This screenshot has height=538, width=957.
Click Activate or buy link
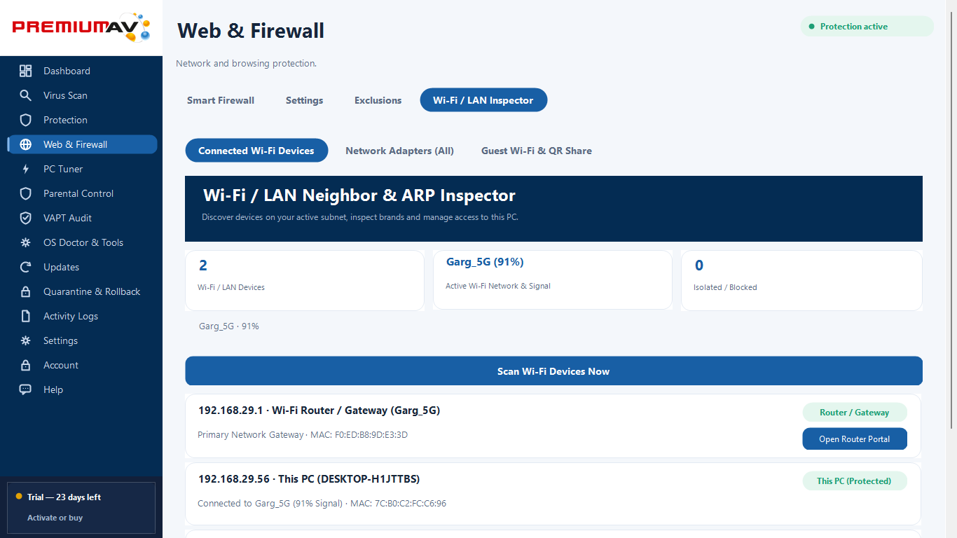pos(55,518)
